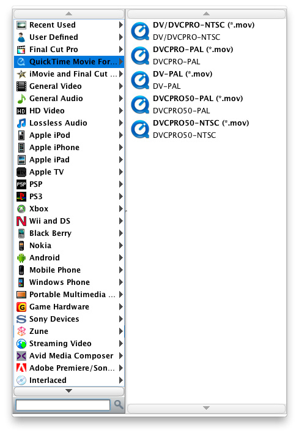299x435 pixels.
Task: Open the Lossless Audio category
Action: [69, 123]
